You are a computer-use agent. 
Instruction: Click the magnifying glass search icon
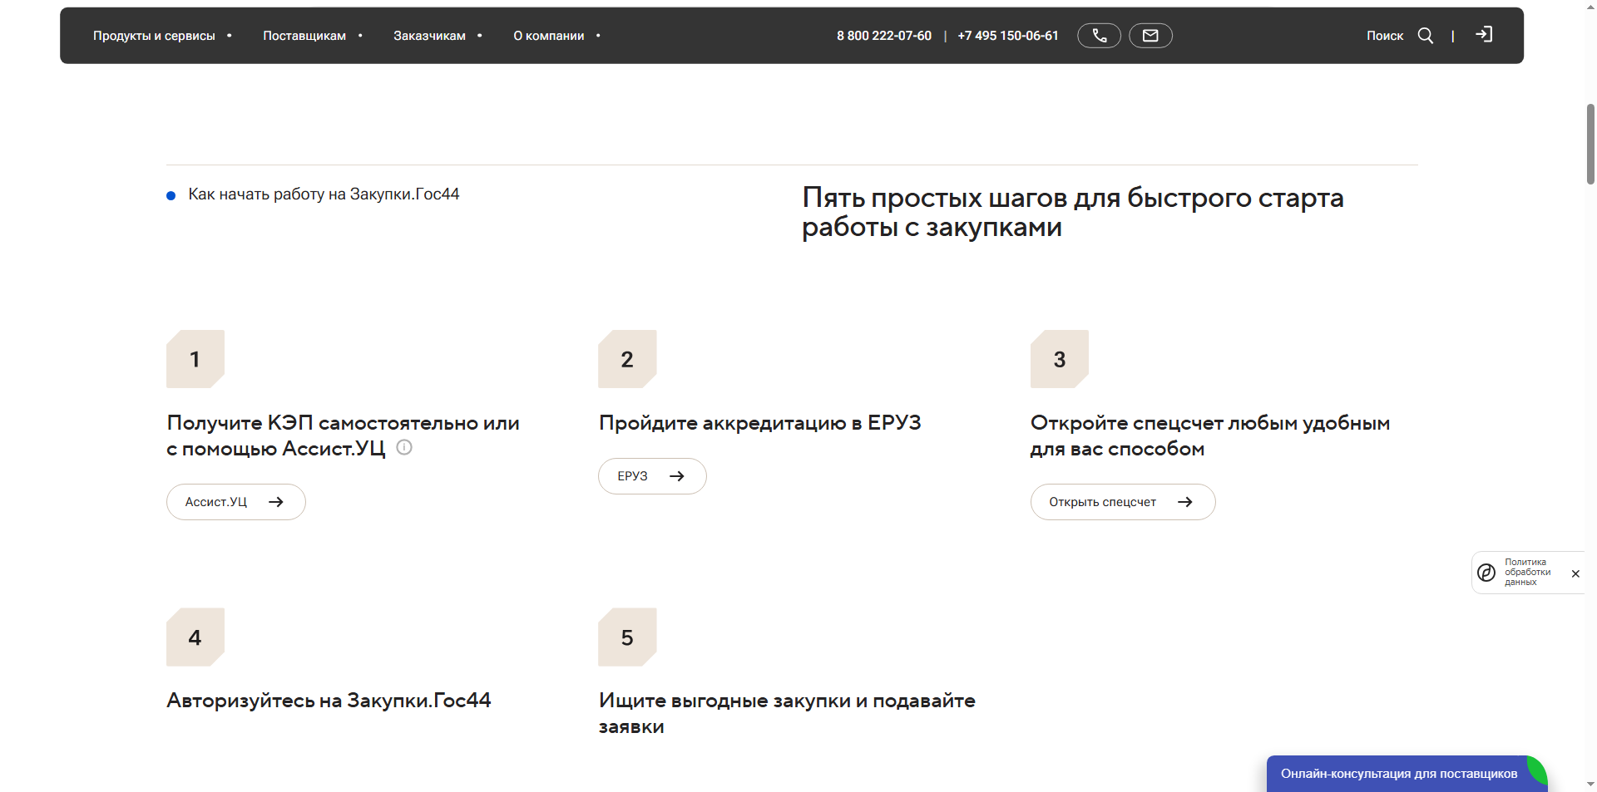1426,36
